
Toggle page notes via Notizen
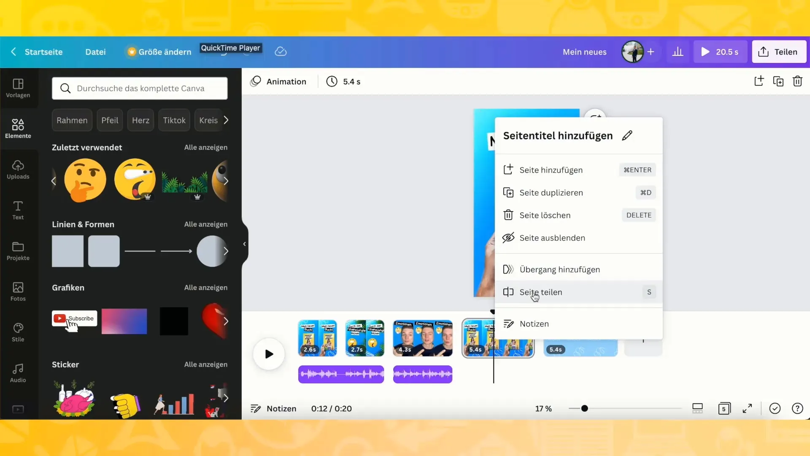pos(534,323)
